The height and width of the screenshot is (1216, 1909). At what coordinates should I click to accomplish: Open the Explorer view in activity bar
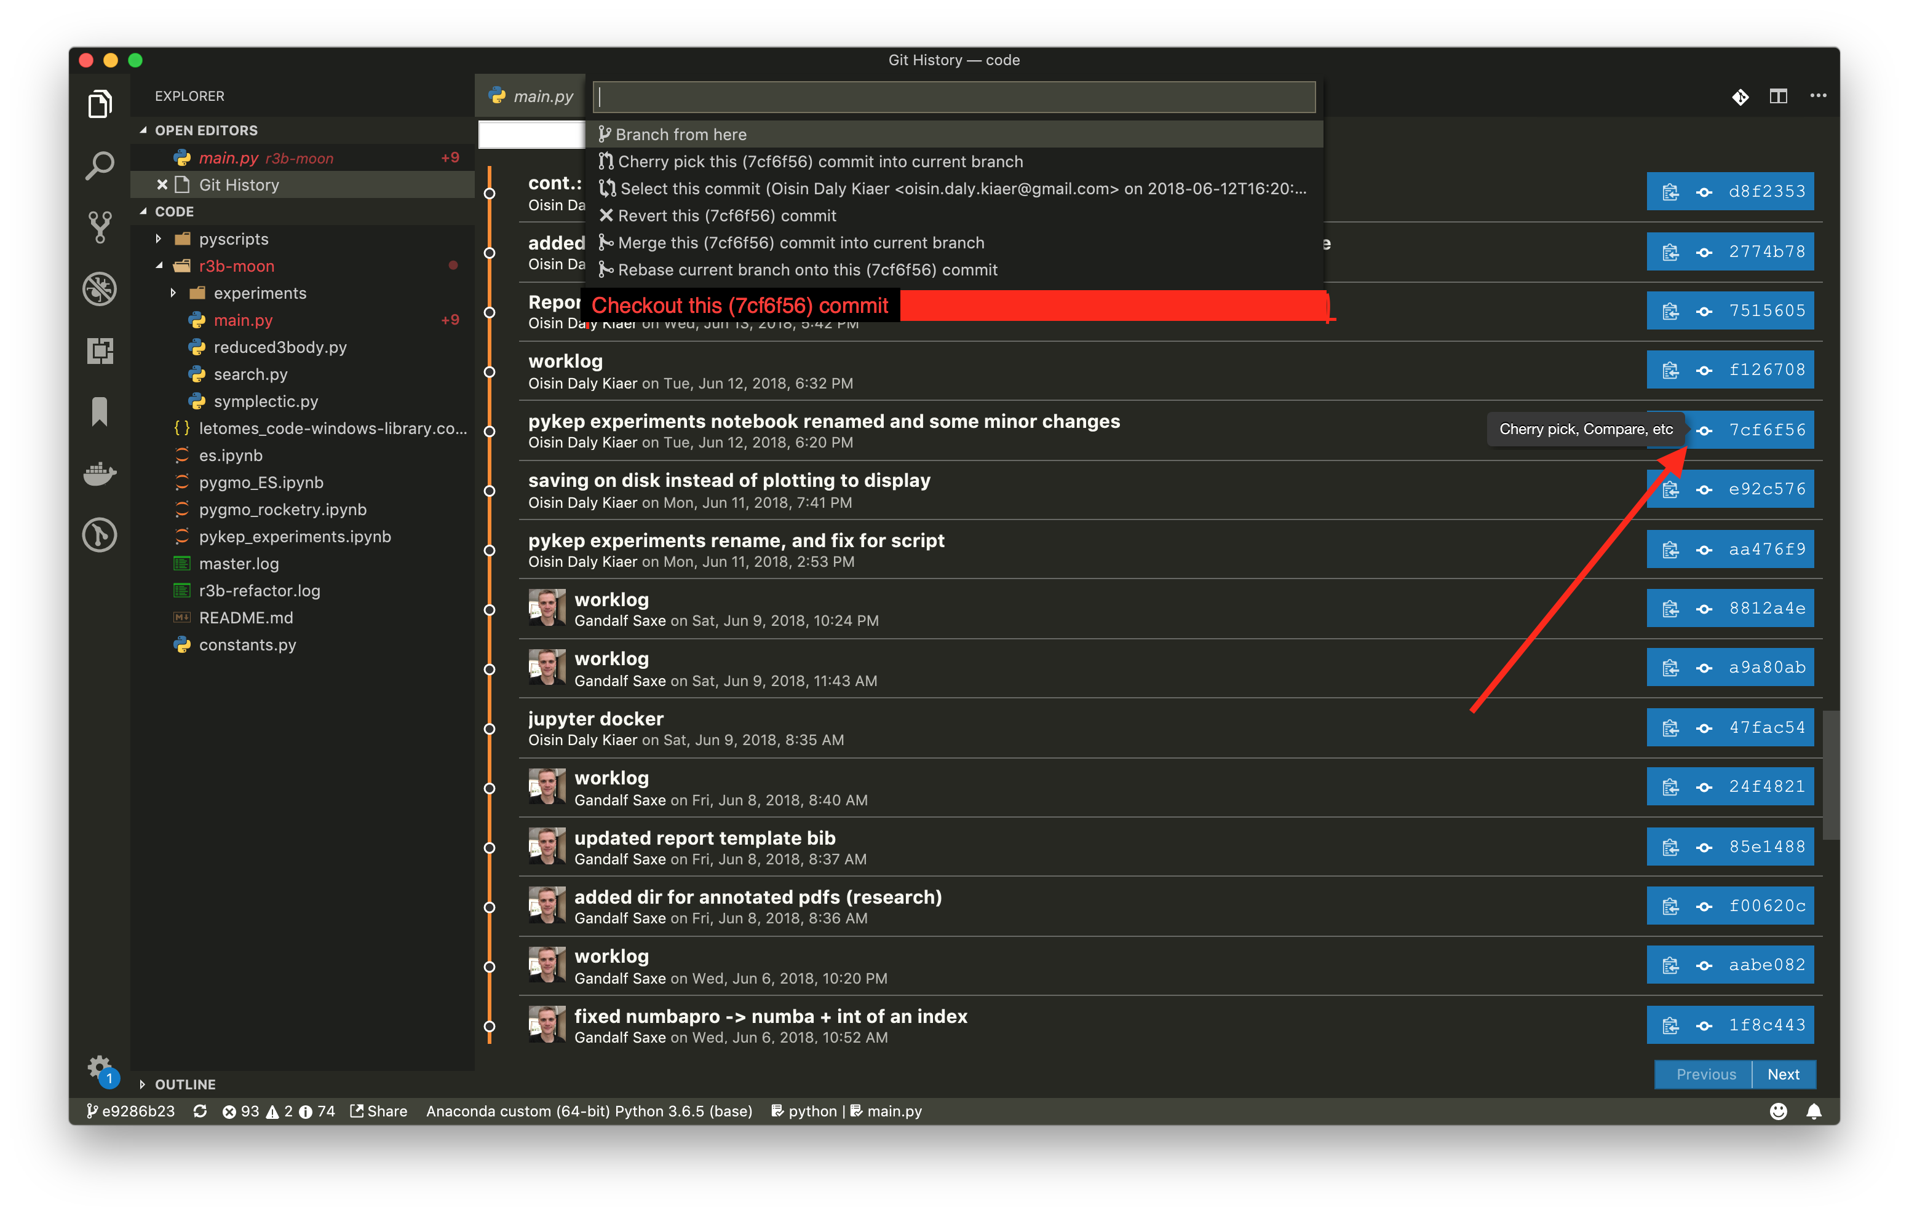pyautogui.click(x=99, y=103)
